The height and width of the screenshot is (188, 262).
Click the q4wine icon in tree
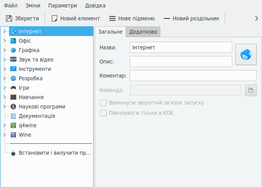click(x=13, y=125)
